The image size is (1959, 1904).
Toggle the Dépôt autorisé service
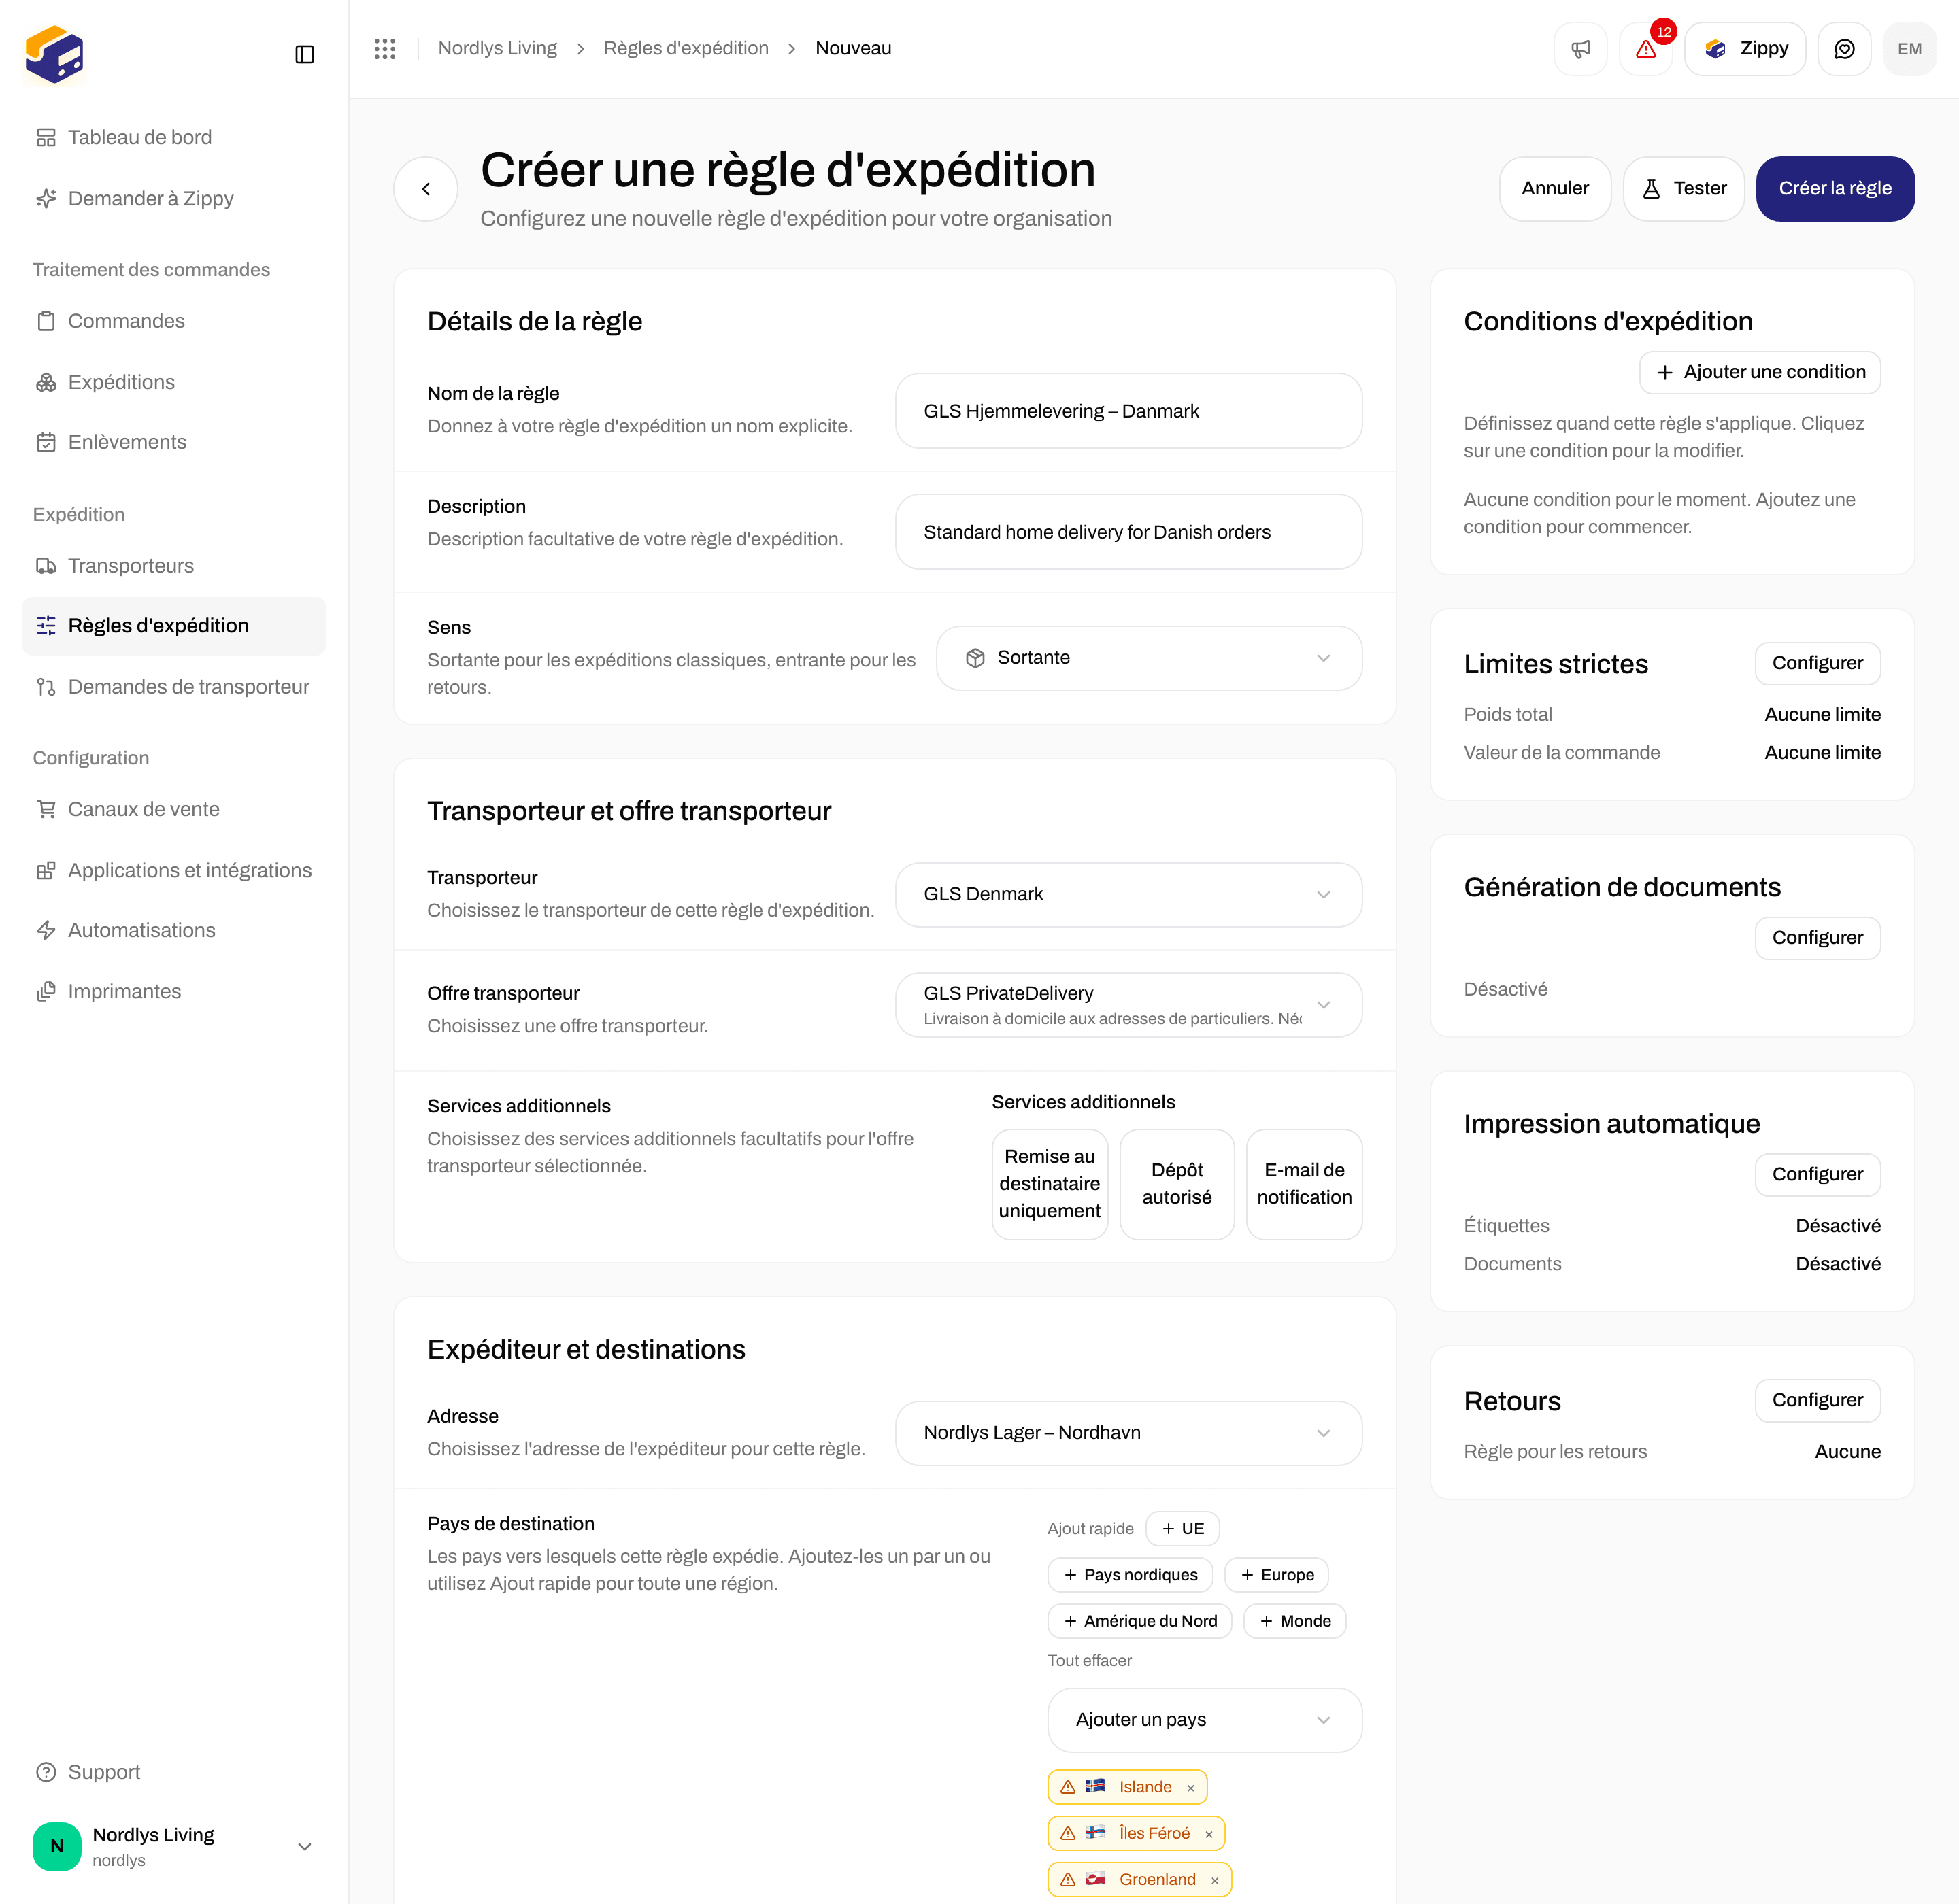[1177, 1184]
